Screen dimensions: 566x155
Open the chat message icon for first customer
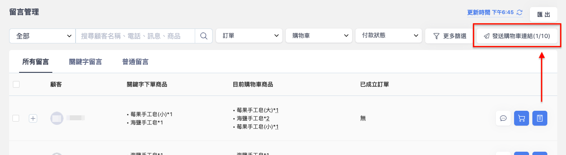click(x=503, y=118)
